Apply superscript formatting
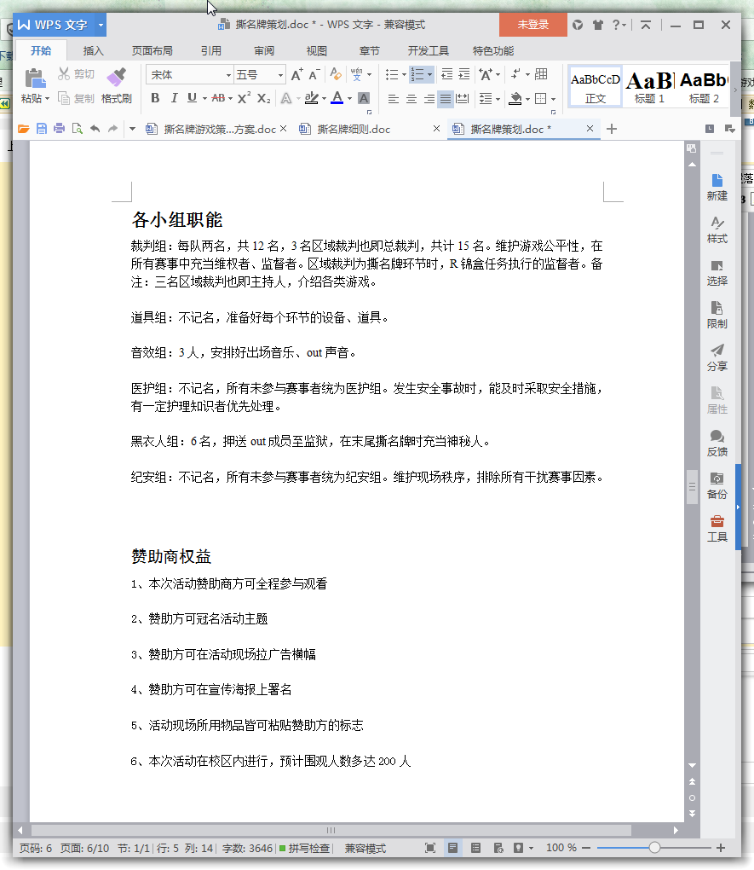 [x=244, y=98]
